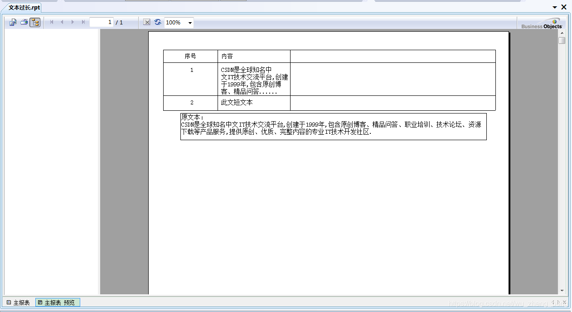Go to the last page
Viewport: 572px width, 312px height.
tap(83, 22)
